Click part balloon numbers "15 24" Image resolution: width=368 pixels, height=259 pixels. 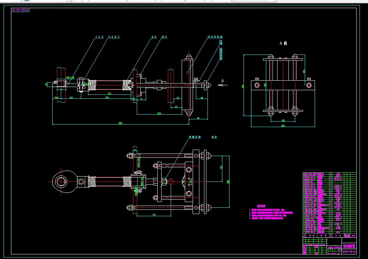click(x=214, y=137)
